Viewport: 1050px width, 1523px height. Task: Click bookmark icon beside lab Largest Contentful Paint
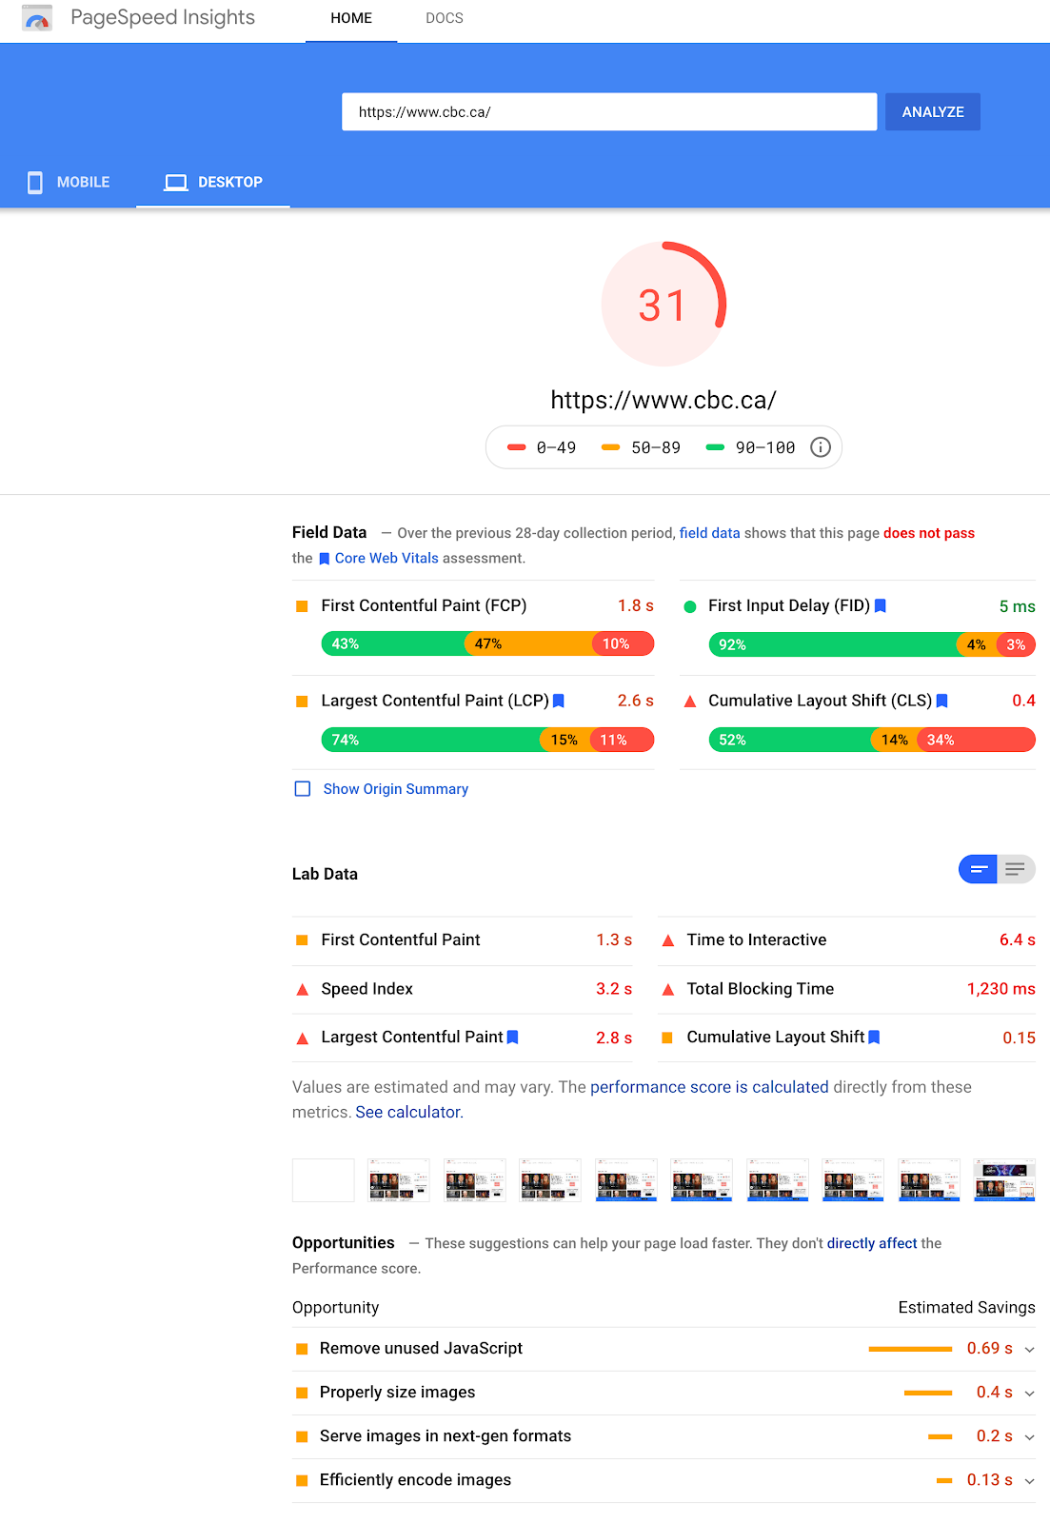click(513, 1038)
